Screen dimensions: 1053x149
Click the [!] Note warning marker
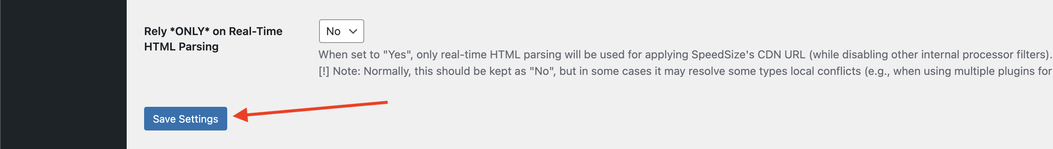pos(324,71)
